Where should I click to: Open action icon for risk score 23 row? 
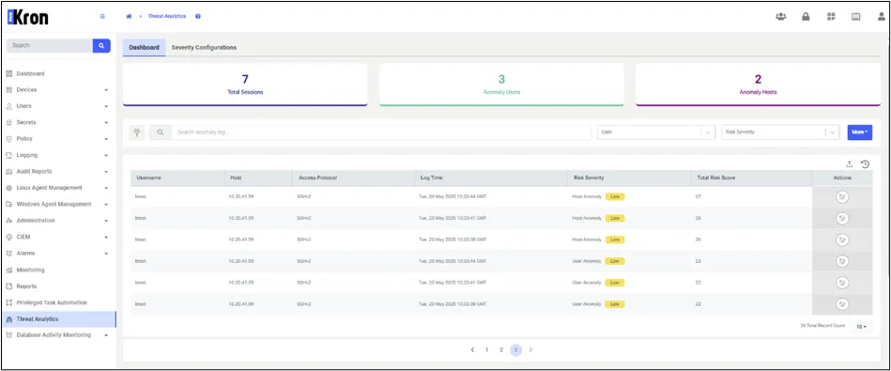842,261
